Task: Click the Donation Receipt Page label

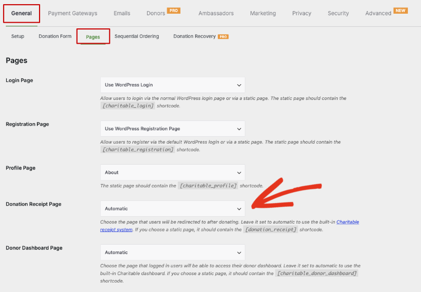Action: [34, 204]
